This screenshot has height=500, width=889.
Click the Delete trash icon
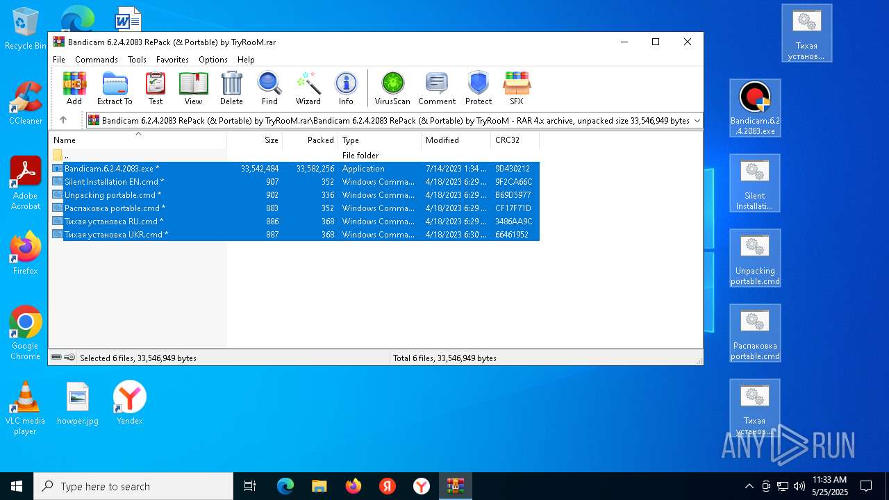point(231,88)
